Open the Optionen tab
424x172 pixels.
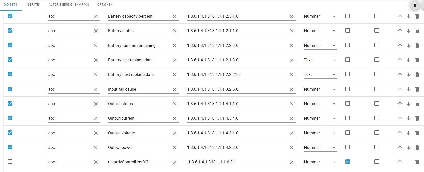105,5
